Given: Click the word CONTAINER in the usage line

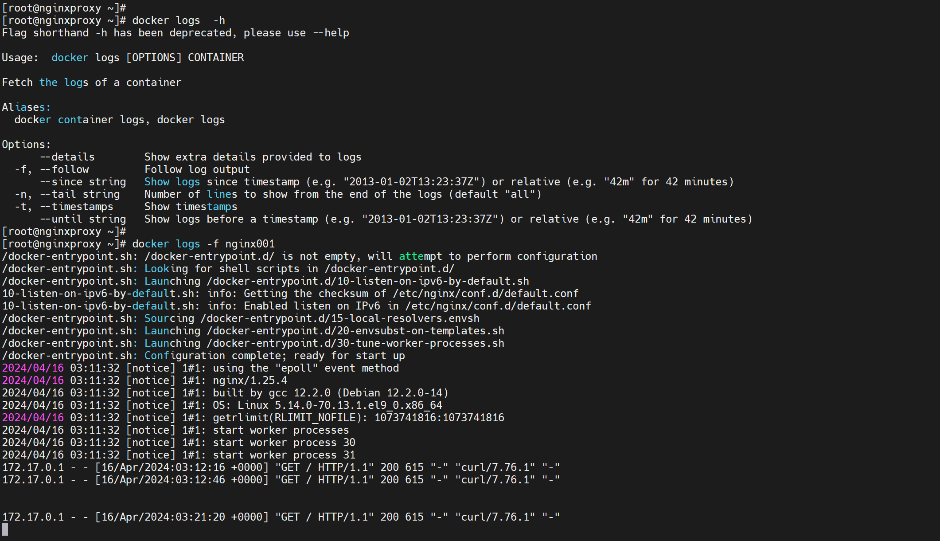Looking at the screenshot, I should (216, 58).
